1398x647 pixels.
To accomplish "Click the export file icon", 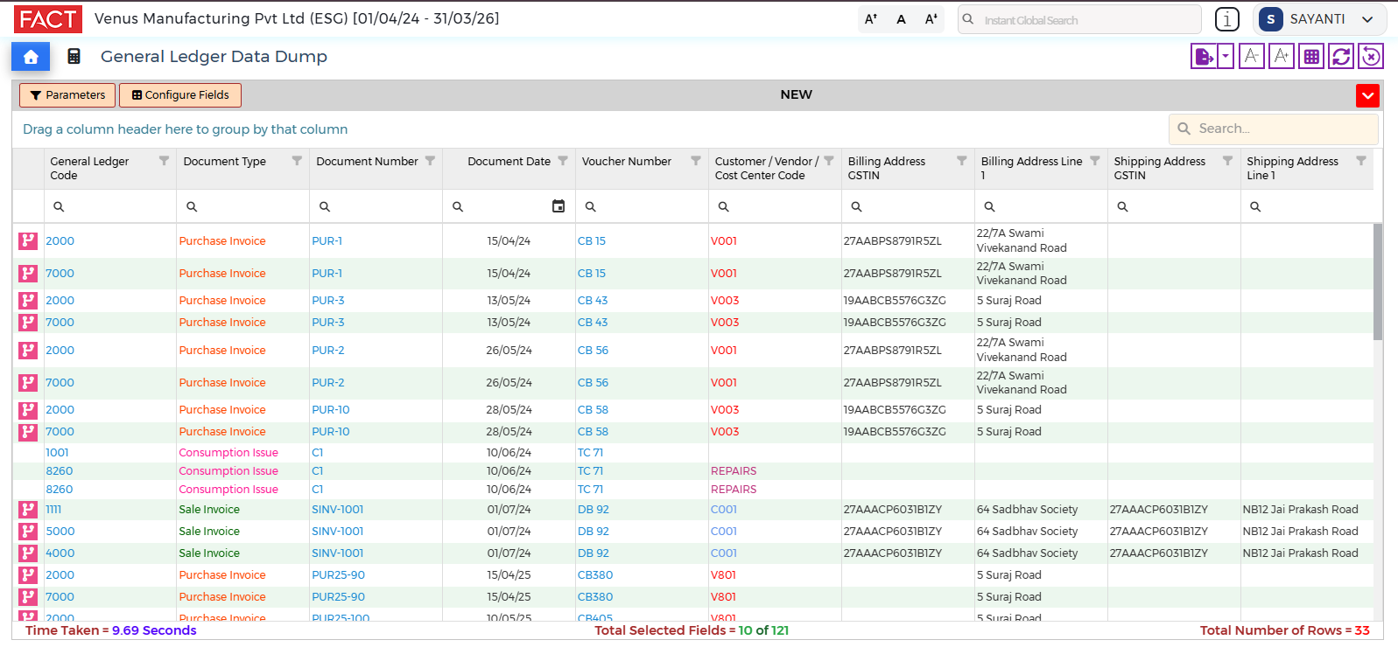I will point(1204,57).
